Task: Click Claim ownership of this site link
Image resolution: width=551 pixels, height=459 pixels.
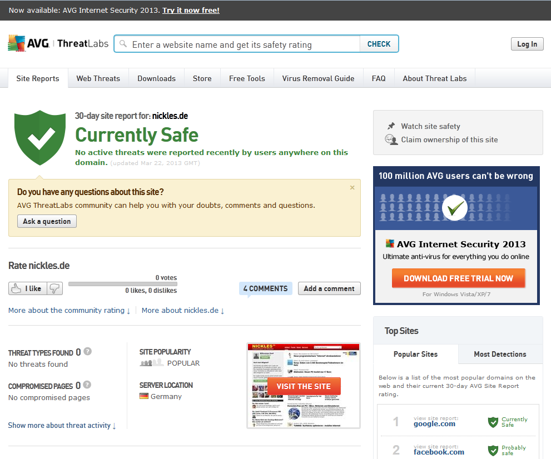Action: coord(449,140)
